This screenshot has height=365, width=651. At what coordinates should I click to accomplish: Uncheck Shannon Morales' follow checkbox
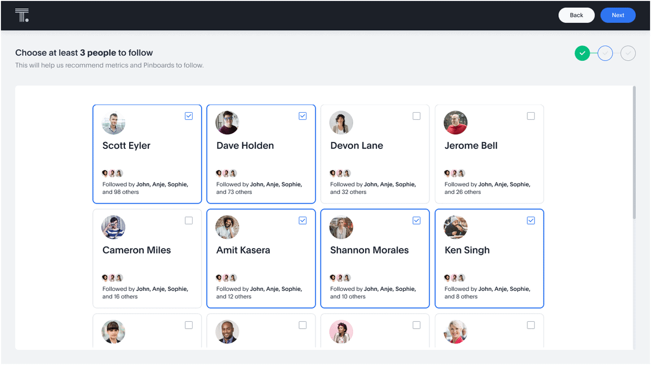coord(417,220)
